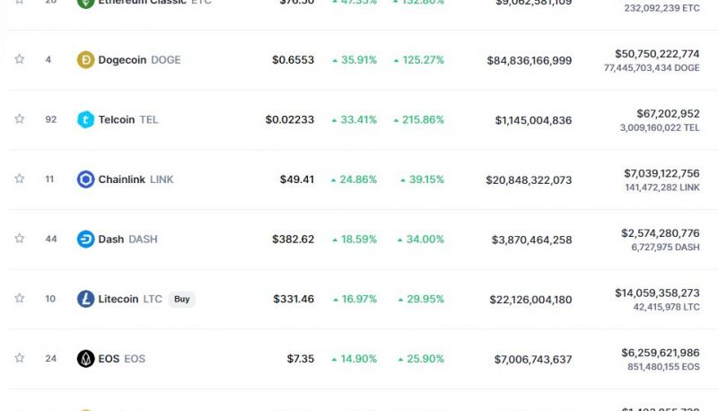Viewport: 718px width, 411px height.
Task: Star Dogecoin to add to watchlist
Action: (x=19, y=59)
